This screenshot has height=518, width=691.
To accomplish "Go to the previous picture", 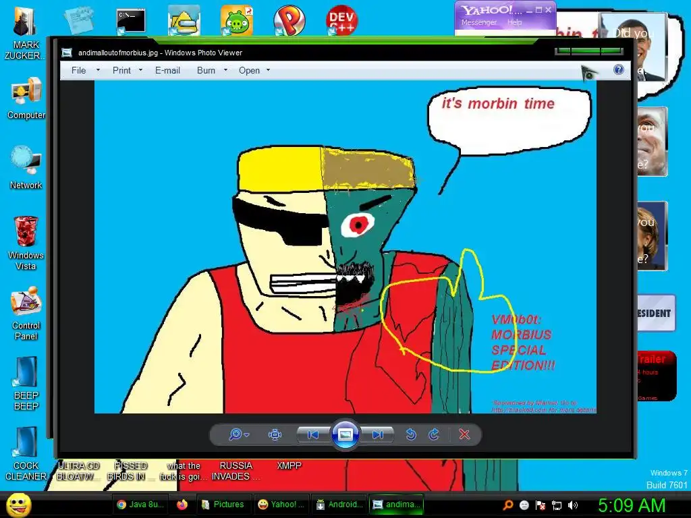I will pos(313,435).
